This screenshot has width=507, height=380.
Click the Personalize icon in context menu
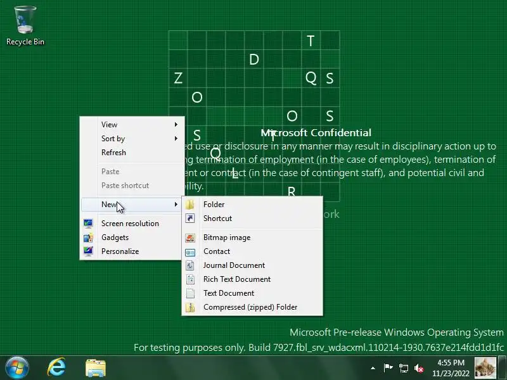click(88, 251)
